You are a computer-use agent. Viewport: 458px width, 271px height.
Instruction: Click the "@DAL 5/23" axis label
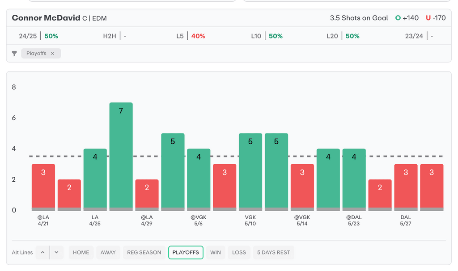point(354,221)
